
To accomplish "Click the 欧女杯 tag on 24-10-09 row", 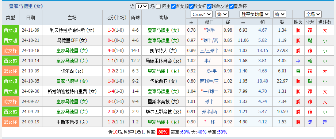I will click(x=11, y=71).
